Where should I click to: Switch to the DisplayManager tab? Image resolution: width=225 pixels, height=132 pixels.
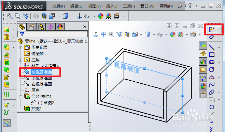point(60,27)
